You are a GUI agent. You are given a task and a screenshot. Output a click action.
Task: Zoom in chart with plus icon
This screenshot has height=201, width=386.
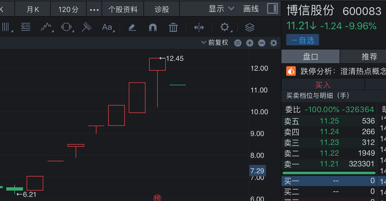[249, 43]
